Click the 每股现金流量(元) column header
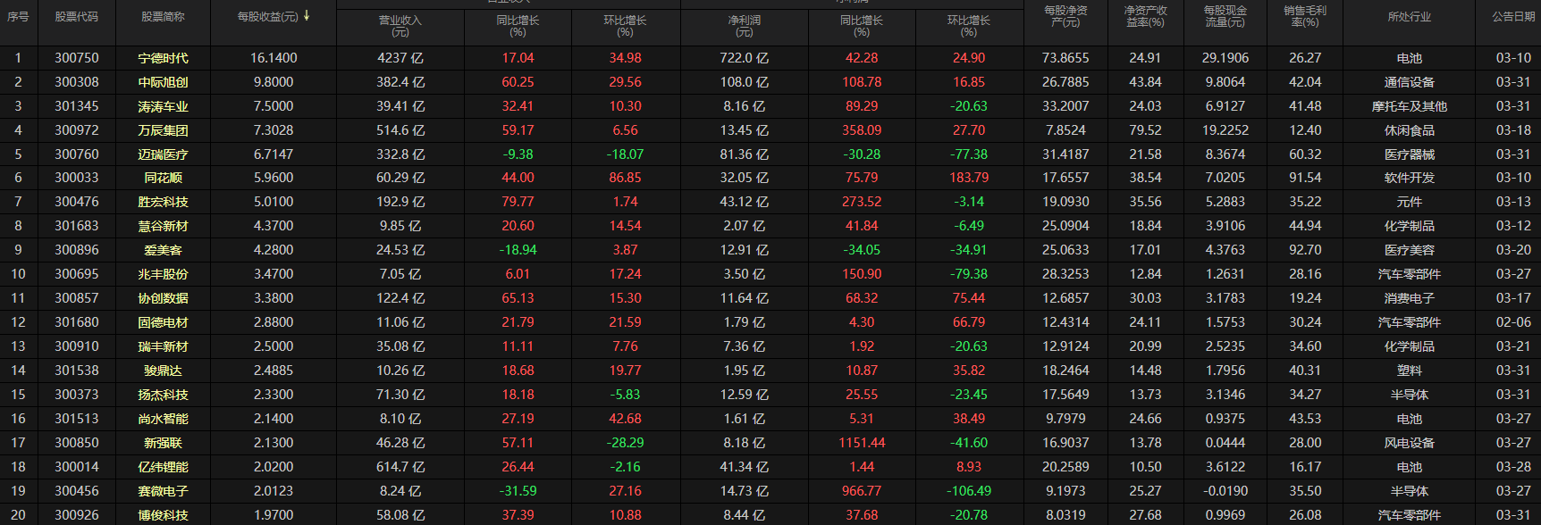 [1225, 16]
